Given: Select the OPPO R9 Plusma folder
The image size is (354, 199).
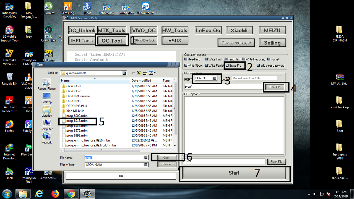Looking at the screenshot, I should pos(78,96).
